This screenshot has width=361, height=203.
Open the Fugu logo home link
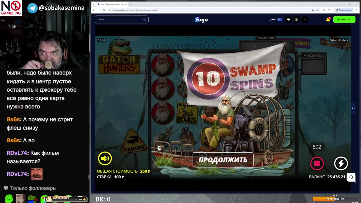pos(201,19)
